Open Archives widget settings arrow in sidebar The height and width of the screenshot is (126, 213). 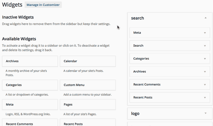click(205, 72)
